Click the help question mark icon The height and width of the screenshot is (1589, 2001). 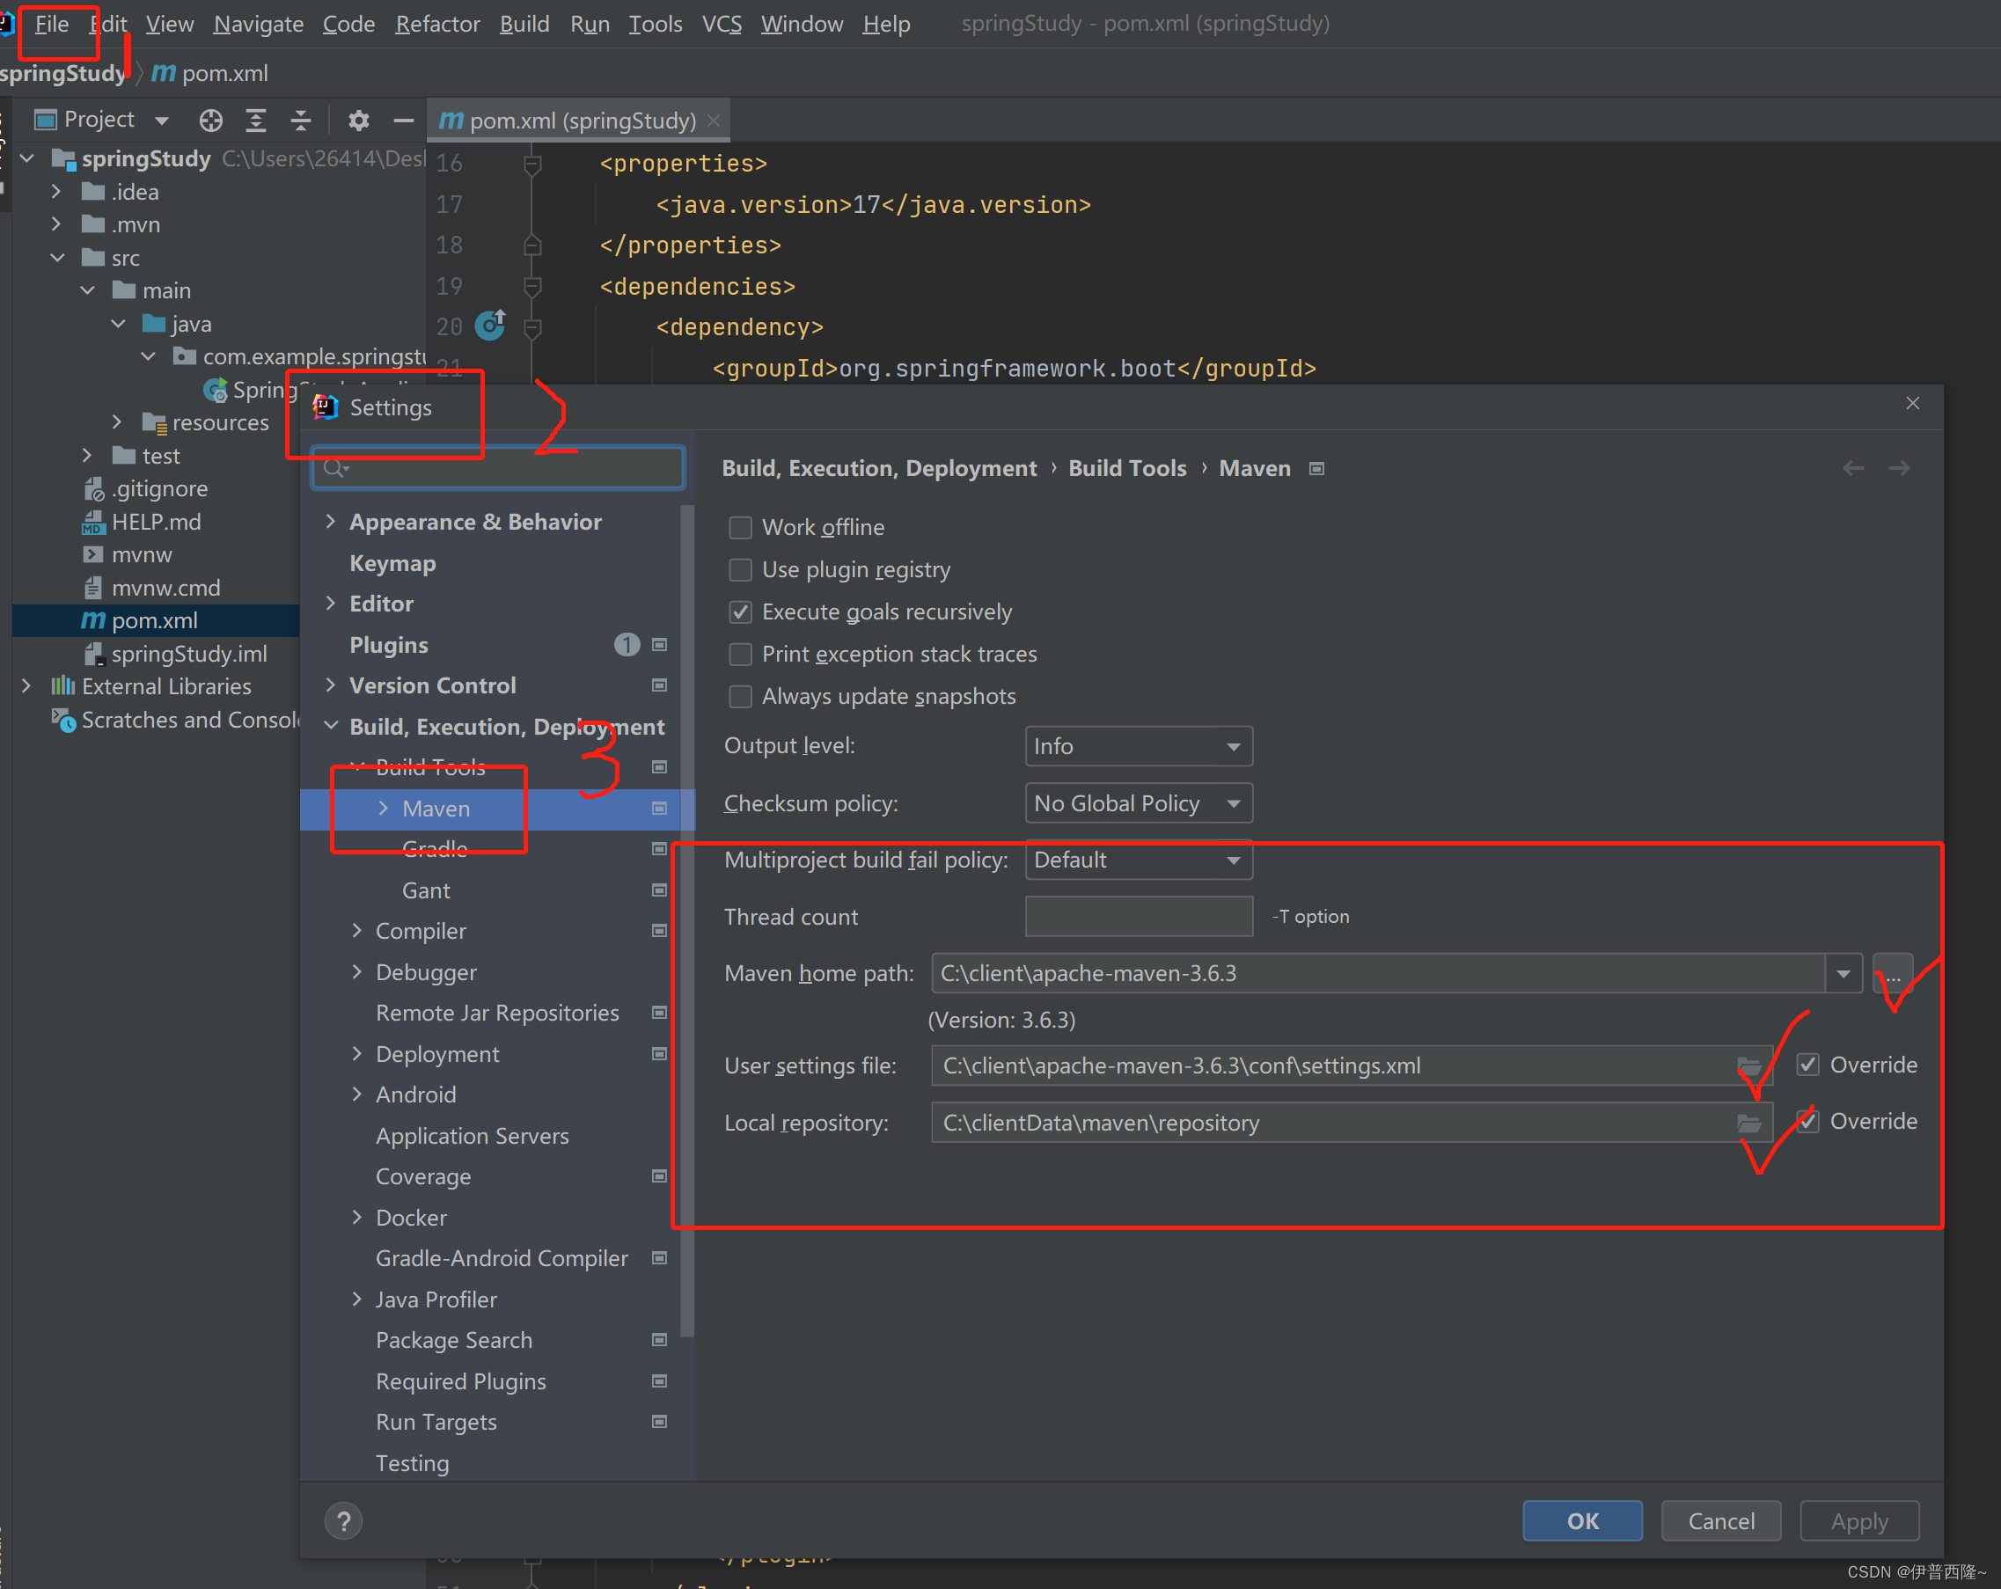[x=343, y=1521]
